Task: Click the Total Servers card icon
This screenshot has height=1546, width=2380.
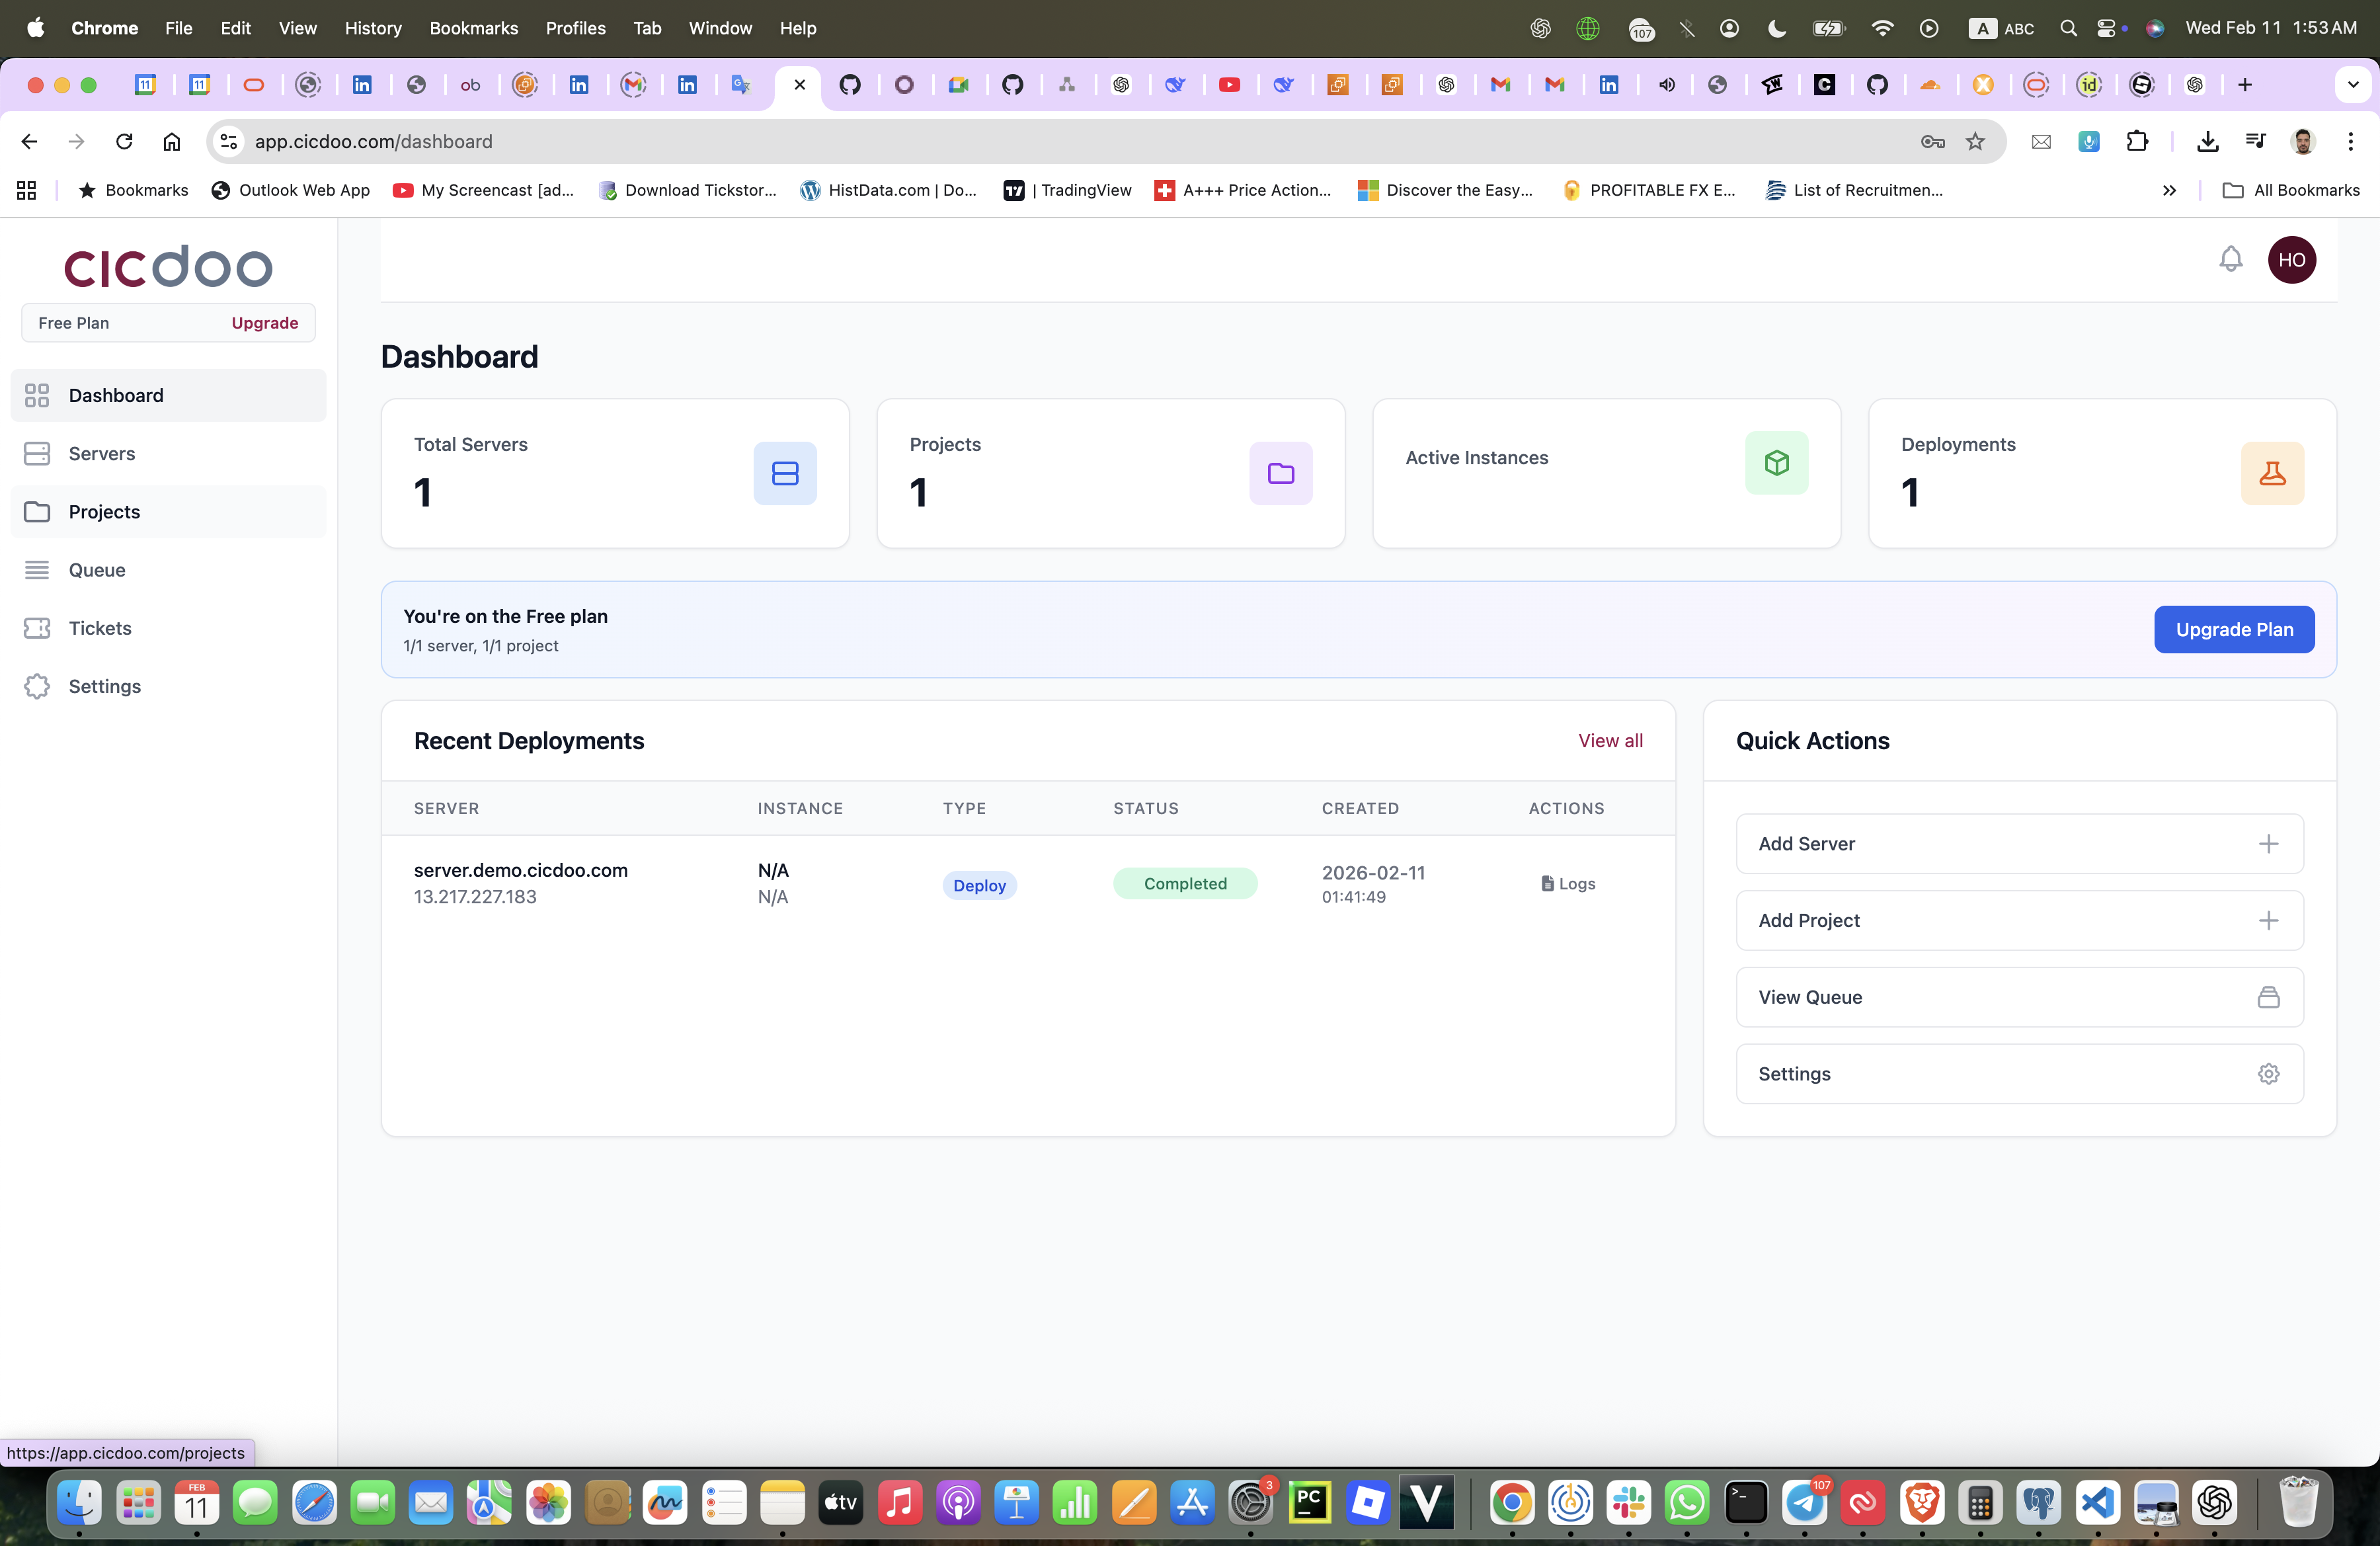Action: pyautogui.click(x=785, y=473)
